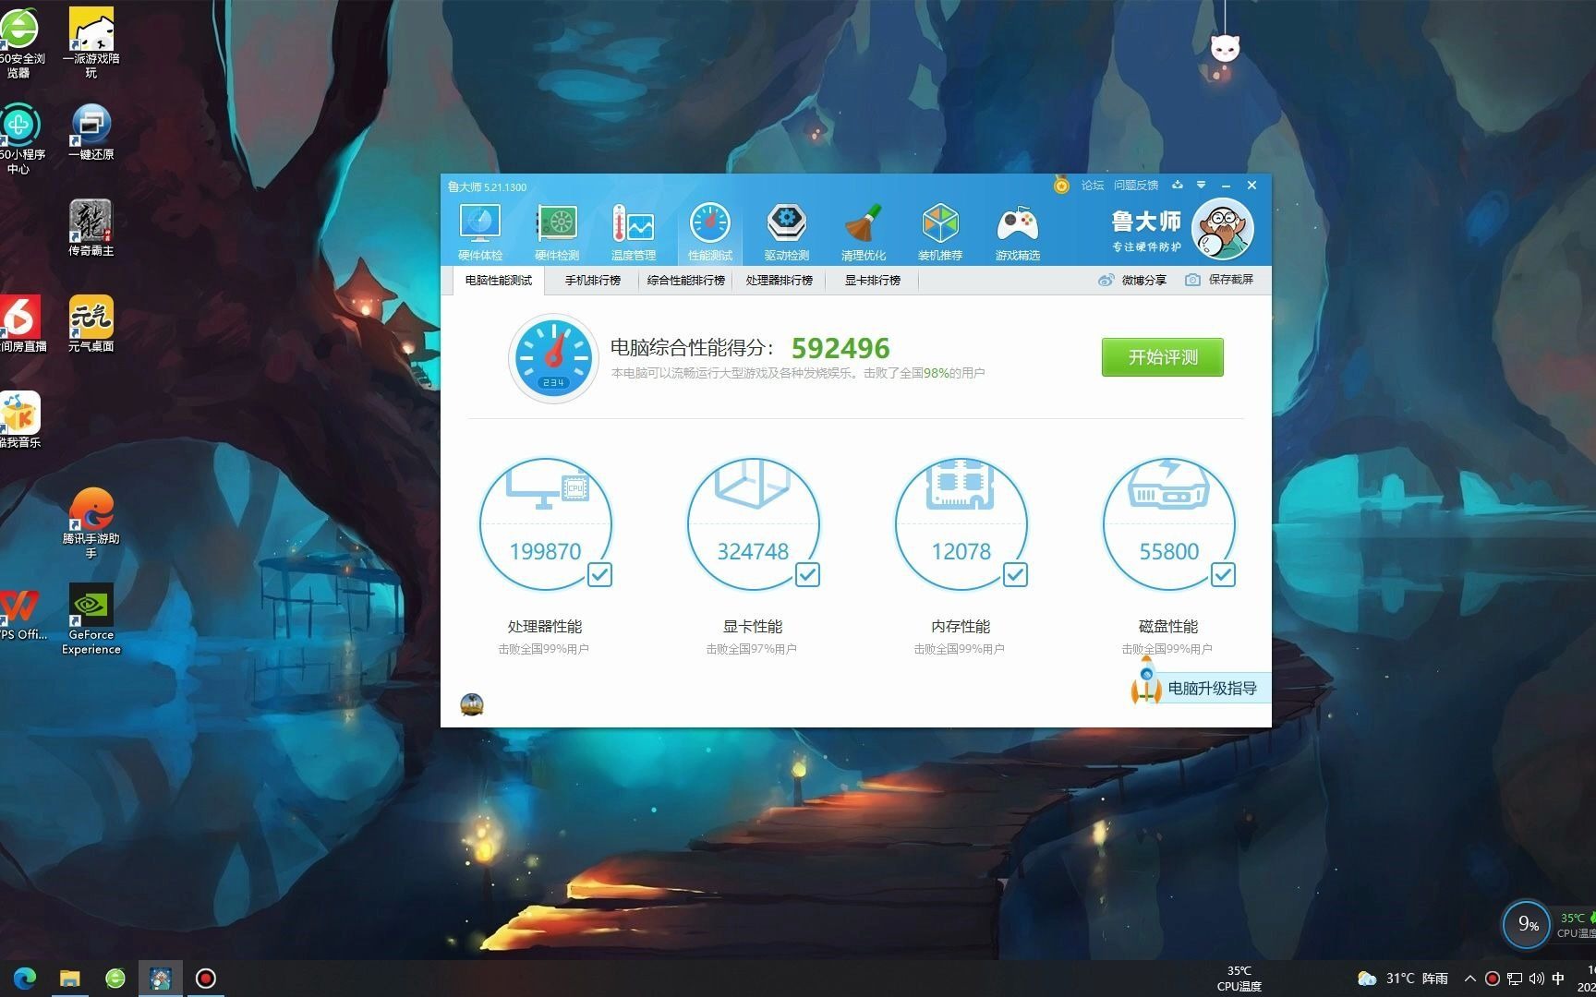
Task: Click the 内存性能 label
Action: pos(961,627)
